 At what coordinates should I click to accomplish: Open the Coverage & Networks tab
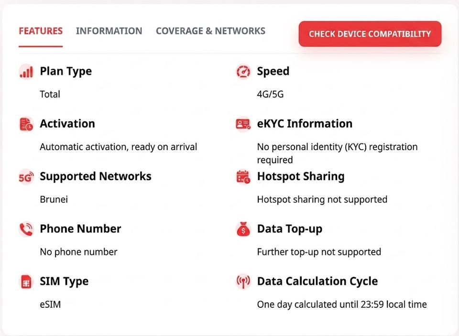pyautogui.click(x=210, y=31)
